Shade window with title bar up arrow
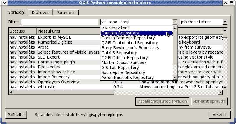 (x=226, y=3)
